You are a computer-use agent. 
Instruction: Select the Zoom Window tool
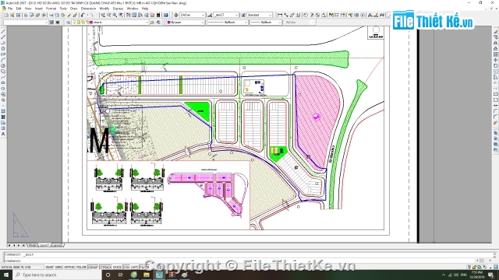tap(115, 15)
